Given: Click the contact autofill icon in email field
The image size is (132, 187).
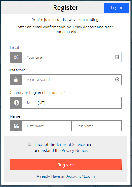Looking at the screenshot, I should coord(117,57).
